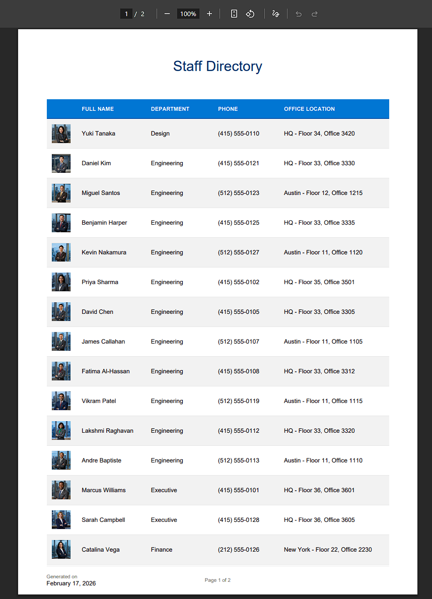Zoom out using the minus icon
Viewport: 432px width, 599px height.
pos(167,14)
